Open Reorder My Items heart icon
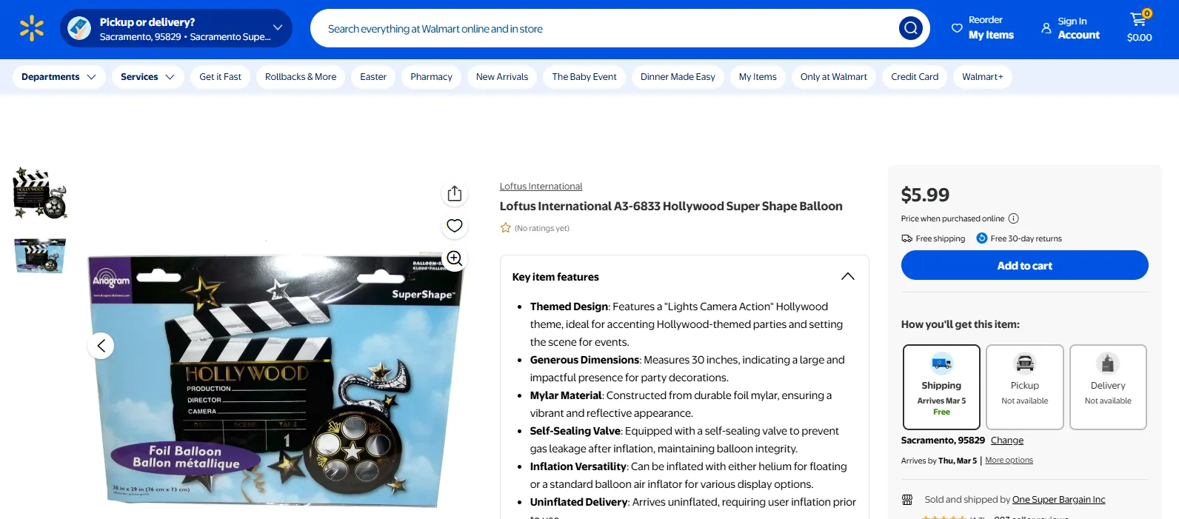The width and height of the screenshot is (1179, 519). tap(957, 28)
